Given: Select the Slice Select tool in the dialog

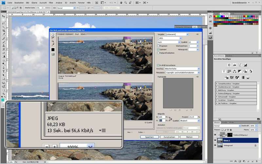Looking at the screenshot, I should tap(53, 38).
